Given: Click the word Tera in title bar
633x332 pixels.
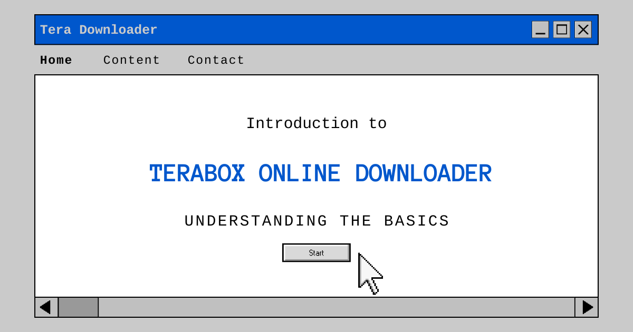Looking at the screenshot, I should [x=56, y=31].
